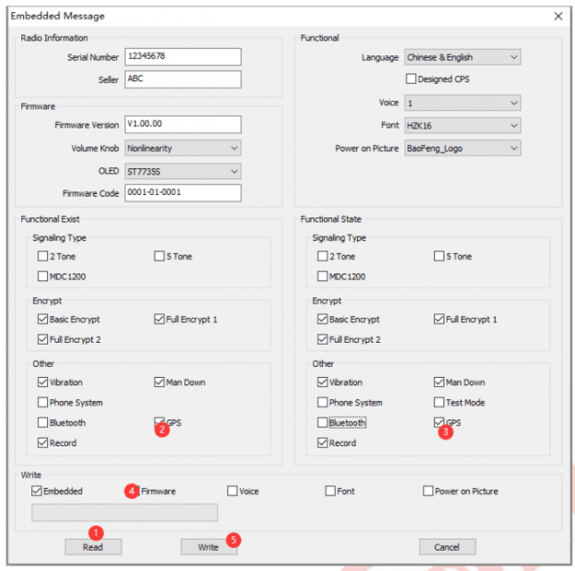
Task: Click the Read button
Action: click(x=93, y=547)
